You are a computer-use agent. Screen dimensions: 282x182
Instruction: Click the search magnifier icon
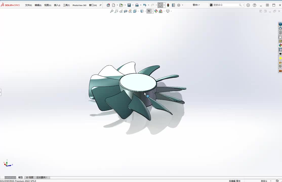(240, 5)
